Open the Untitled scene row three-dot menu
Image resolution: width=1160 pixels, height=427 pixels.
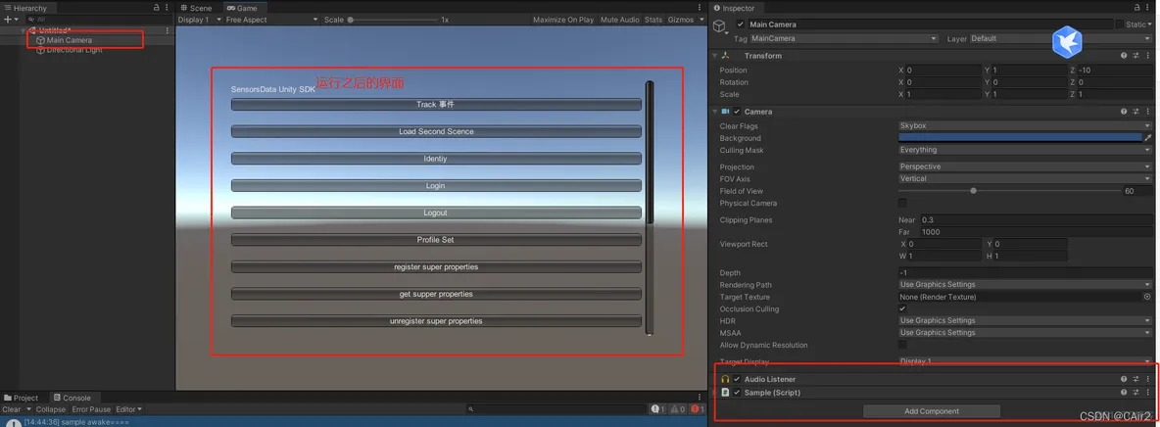(x=168, y=30)
